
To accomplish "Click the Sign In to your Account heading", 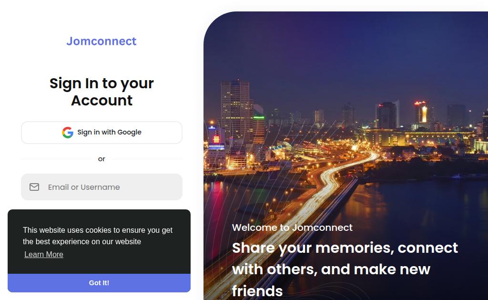I will pyautogui.click(x=102, y=92).
